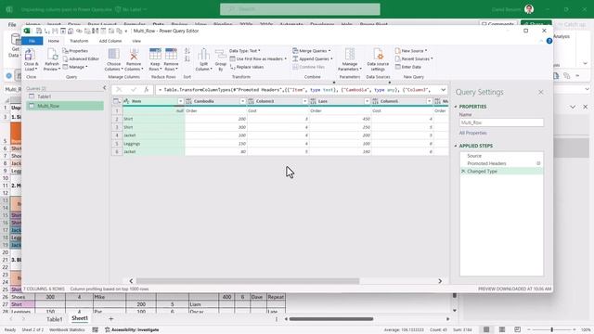Select the Source applied step

tap(501, 156)
